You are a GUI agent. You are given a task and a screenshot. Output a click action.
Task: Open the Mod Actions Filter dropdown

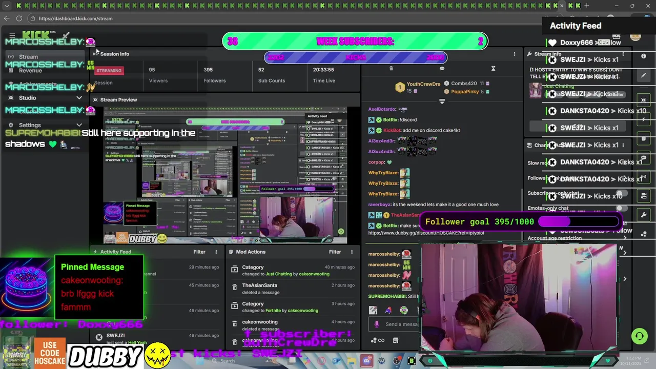coord(335,252)
